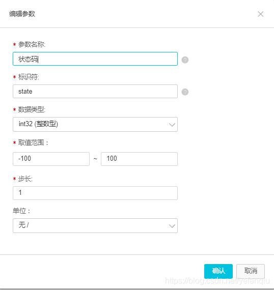Click the 步长 field label
The image size is (274, 290).
point(25,179)
